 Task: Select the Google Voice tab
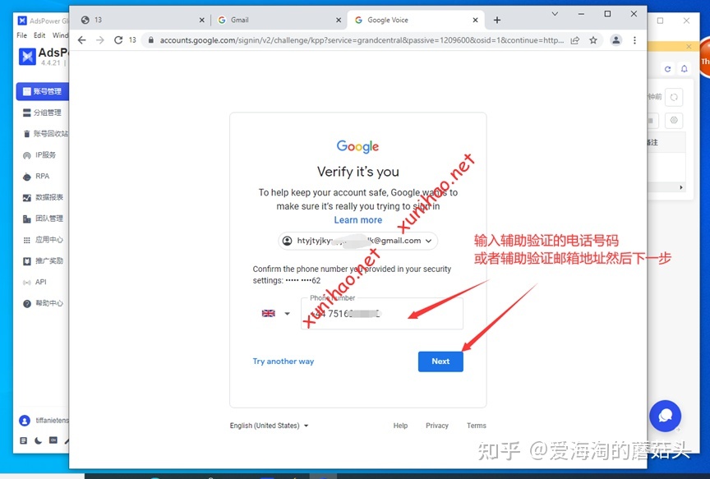click(x=416, y=20)
